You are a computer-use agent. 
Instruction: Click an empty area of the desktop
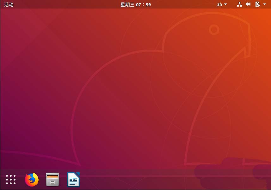136,95
